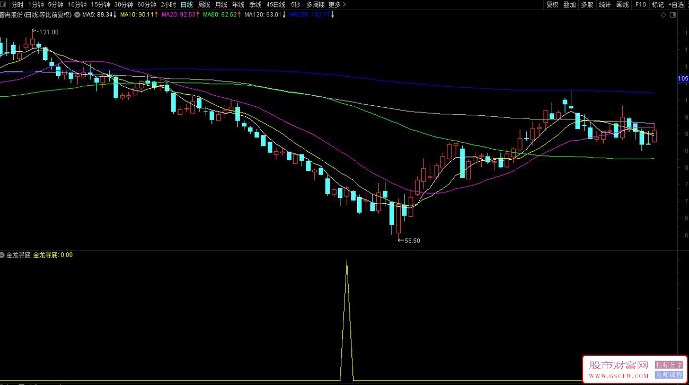This screenshot has width=689, height=385.
Task: Select the 10分钟 period tab
Action: (77, 4)
